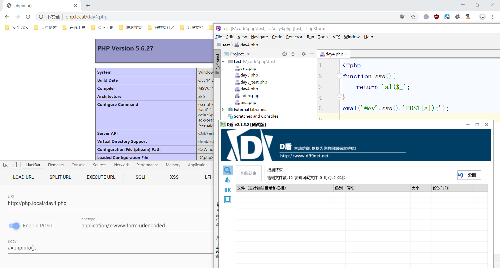The width and height of the screenshot is (500, 268).
Task: Collapse the test project root folder
Action: click(223, 62)
